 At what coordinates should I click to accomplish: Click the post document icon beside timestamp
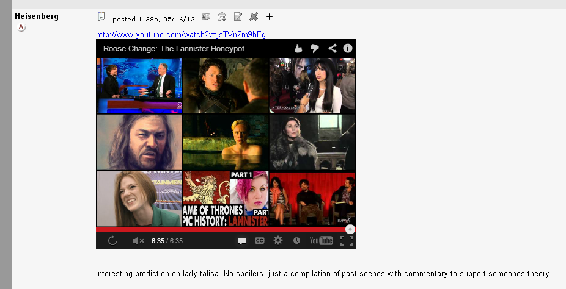(101, 16)
